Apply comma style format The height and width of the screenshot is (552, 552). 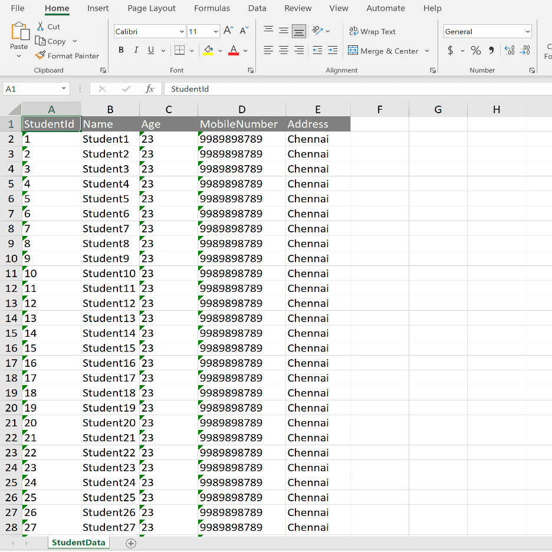pyautogui.click(x=491, y=50)
